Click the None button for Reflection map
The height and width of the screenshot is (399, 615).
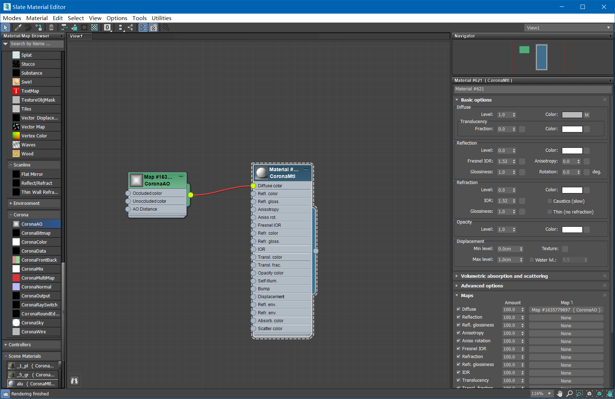(566, 318)
